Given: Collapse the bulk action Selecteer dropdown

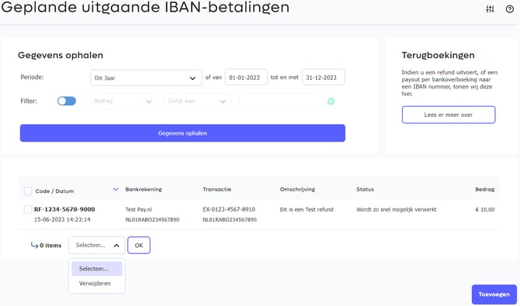Looking at the screenshot, I should tap(97, 246).
